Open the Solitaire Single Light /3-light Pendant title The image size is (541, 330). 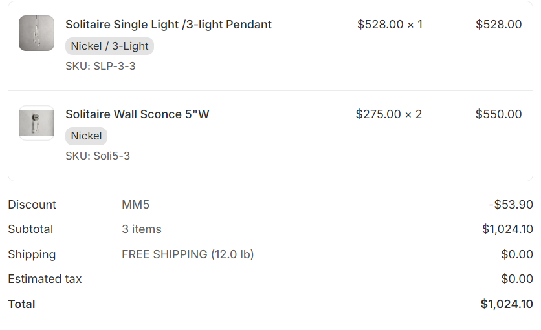point(168,25)
